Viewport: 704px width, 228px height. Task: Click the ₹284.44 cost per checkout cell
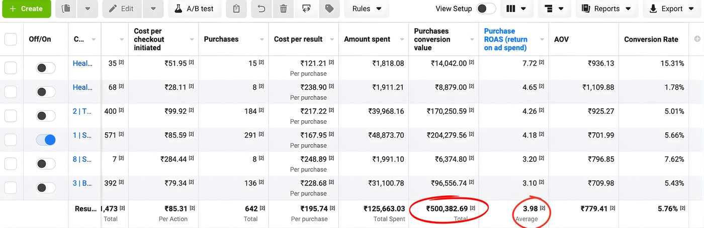(173, 159)
